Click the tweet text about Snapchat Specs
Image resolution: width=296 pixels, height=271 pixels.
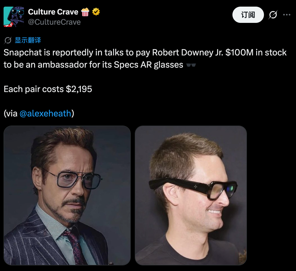(145, 58)
